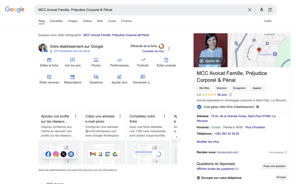The height and width of the screenshot is (184, 296).
Task: Open mccavocat.com appointment link
Action: tap(227, 152)
